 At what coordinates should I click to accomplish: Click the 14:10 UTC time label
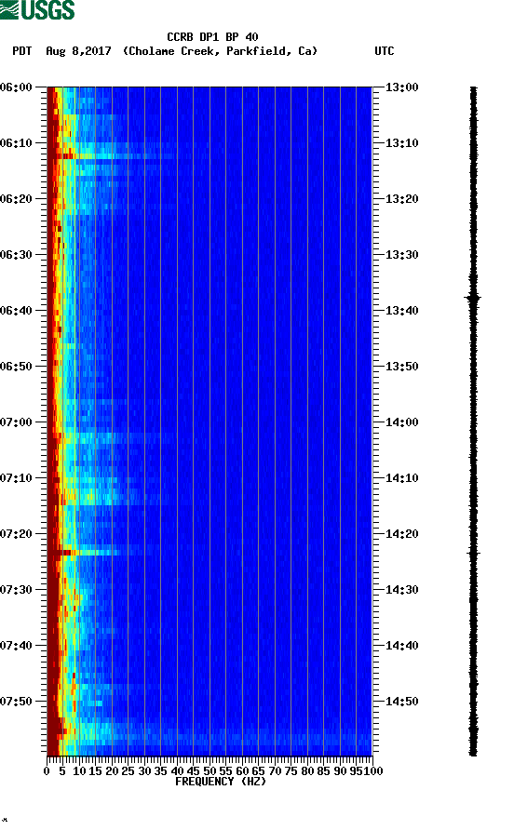pyautogui.click(x=401, y=478)
